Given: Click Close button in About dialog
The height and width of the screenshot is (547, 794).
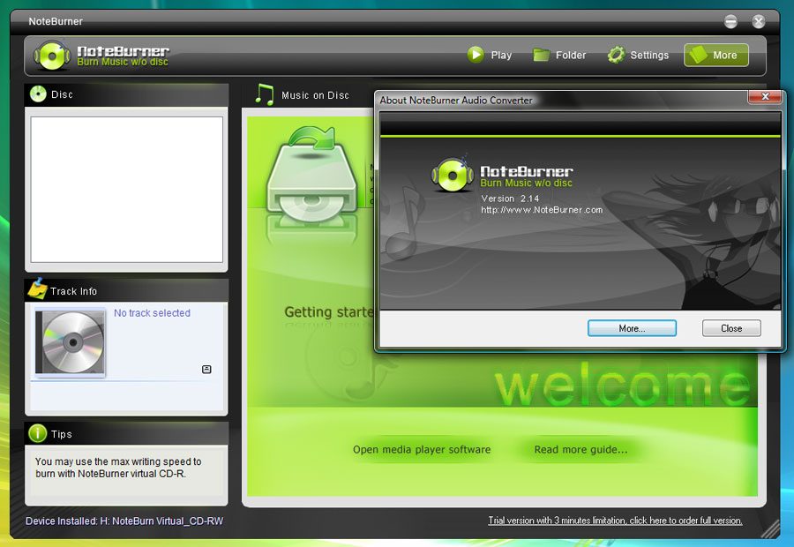Looking at the screenshot, I should (x=731, y=328).
